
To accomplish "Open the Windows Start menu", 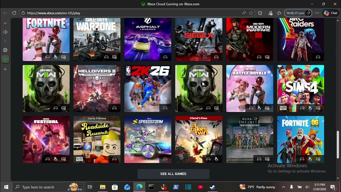I will (6, 187).
